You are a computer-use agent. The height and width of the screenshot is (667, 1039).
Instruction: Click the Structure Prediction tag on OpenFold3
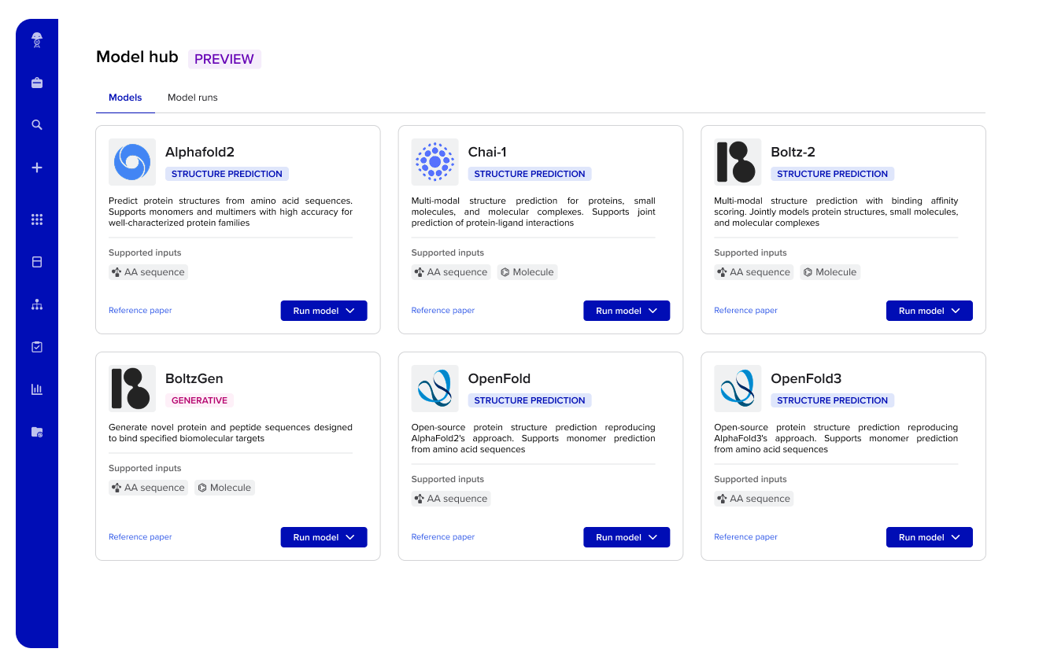point(832,400)
